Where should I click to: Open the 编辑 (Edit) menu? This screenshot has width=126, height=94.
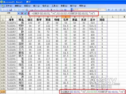(x=18, y=6)
